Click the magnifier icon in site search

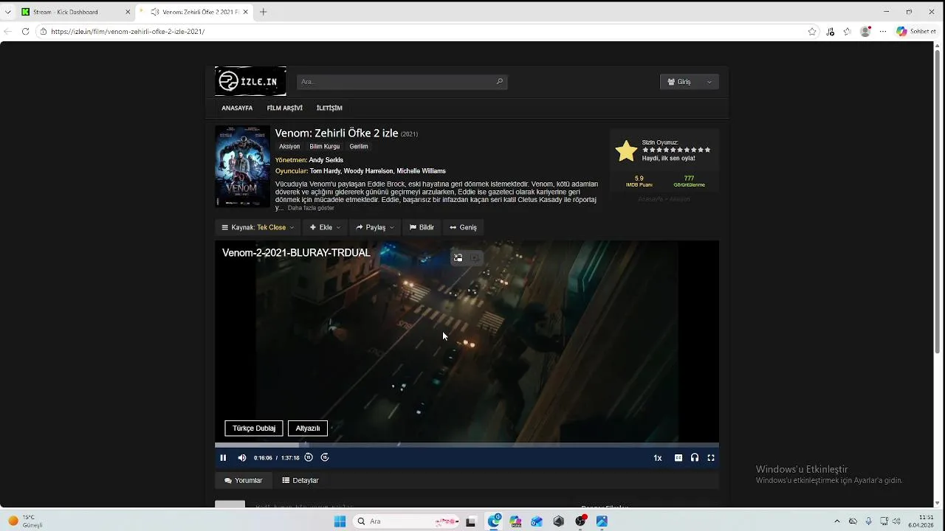500,82
